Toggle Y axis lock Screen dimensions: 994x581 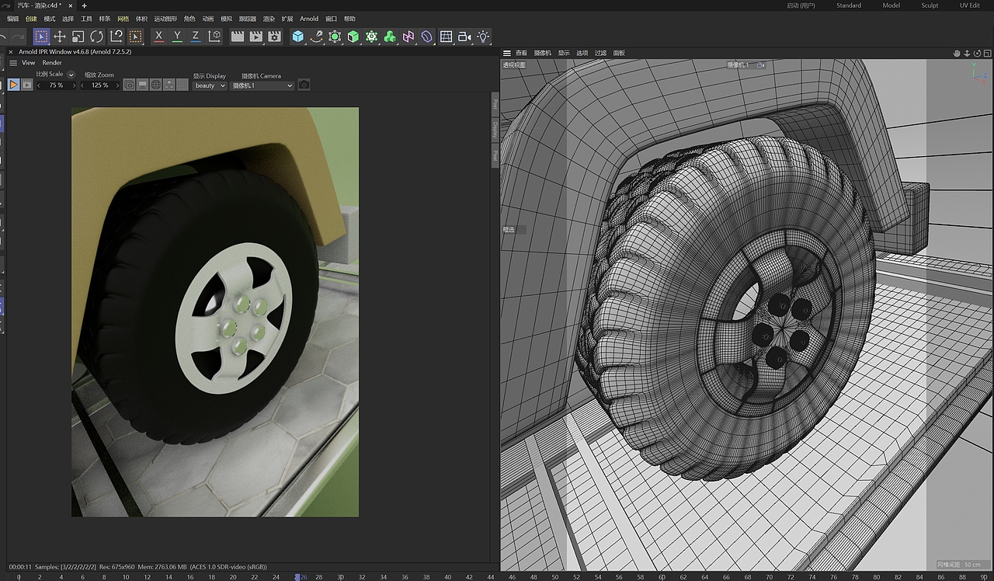177,37
